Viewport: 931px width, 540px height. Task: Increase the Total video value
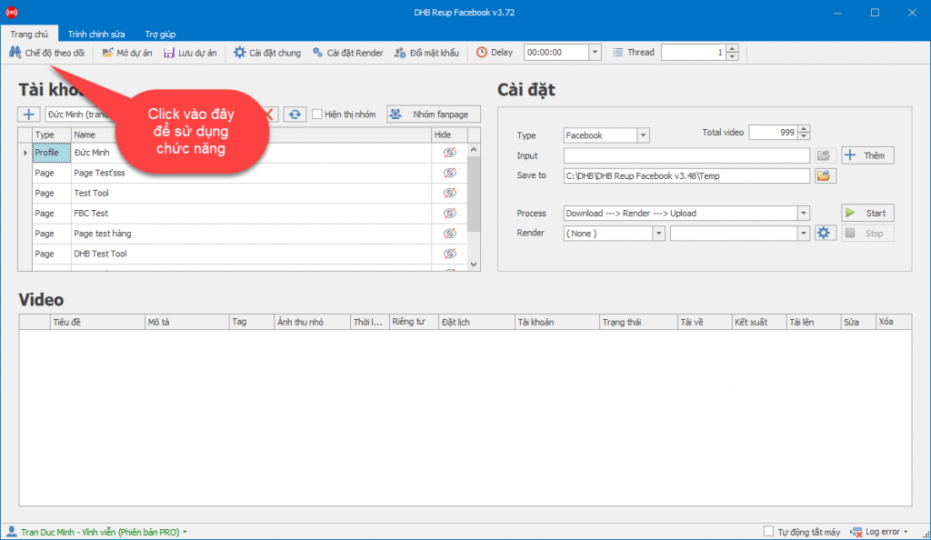(804, 129)
